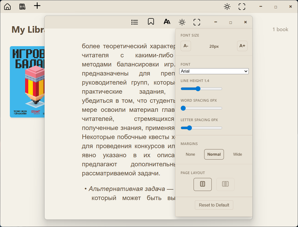
Task: Set margins to None
Action: [x=190, y=154]
